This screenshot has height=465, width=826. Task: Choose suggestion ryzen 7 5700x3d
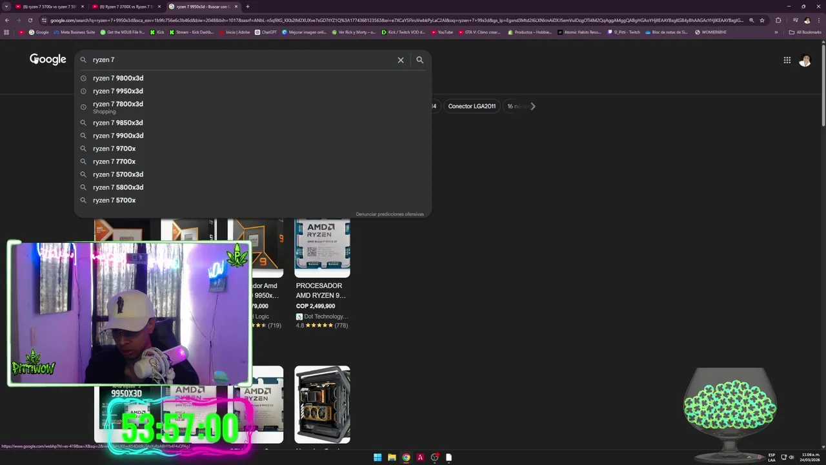click(253, 174)
